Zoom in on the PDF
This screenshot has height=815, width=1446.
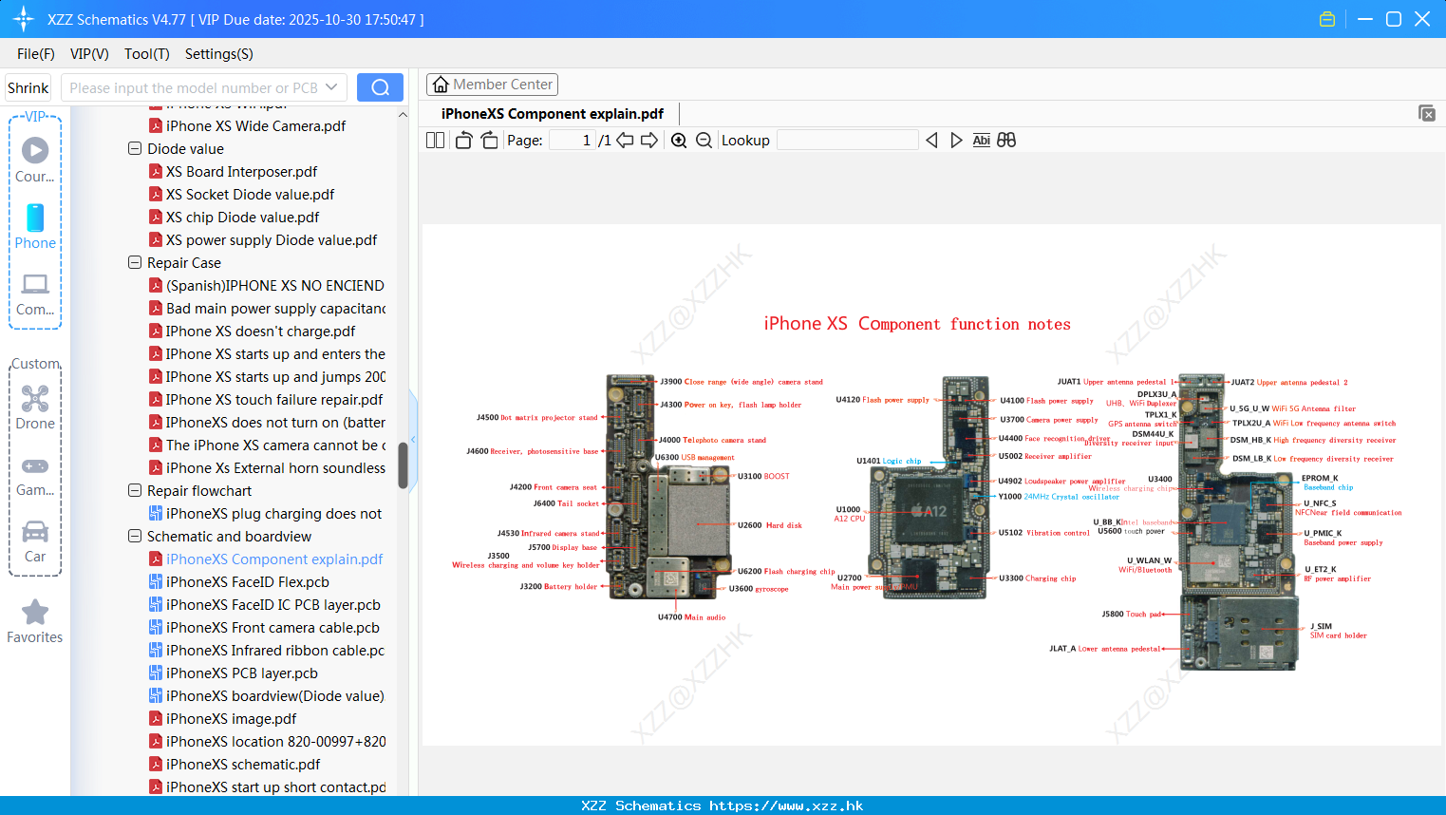(x=679, y=141)
